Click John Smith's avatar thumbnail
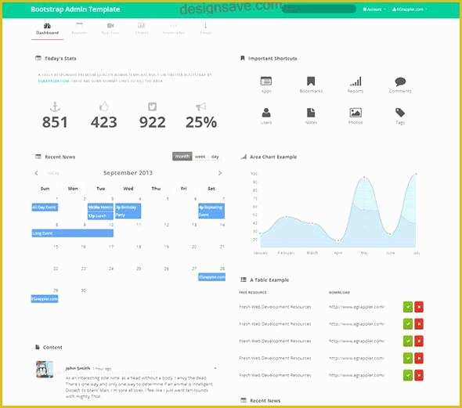 pos(45,369)
